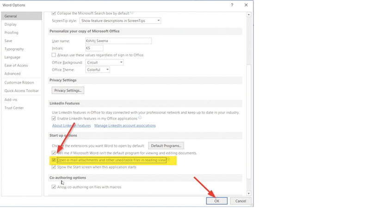The image size is (370, 208).
Task: Disable Show the Start screen checkbox
Action: pyautogui.click(x=54, y=167)
